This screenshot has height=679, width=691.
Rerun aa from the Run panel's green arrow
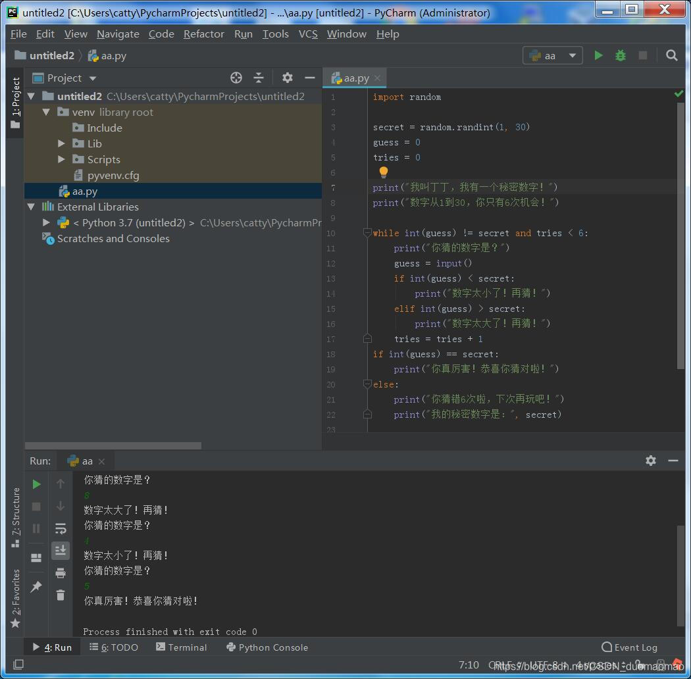(37, 484)
